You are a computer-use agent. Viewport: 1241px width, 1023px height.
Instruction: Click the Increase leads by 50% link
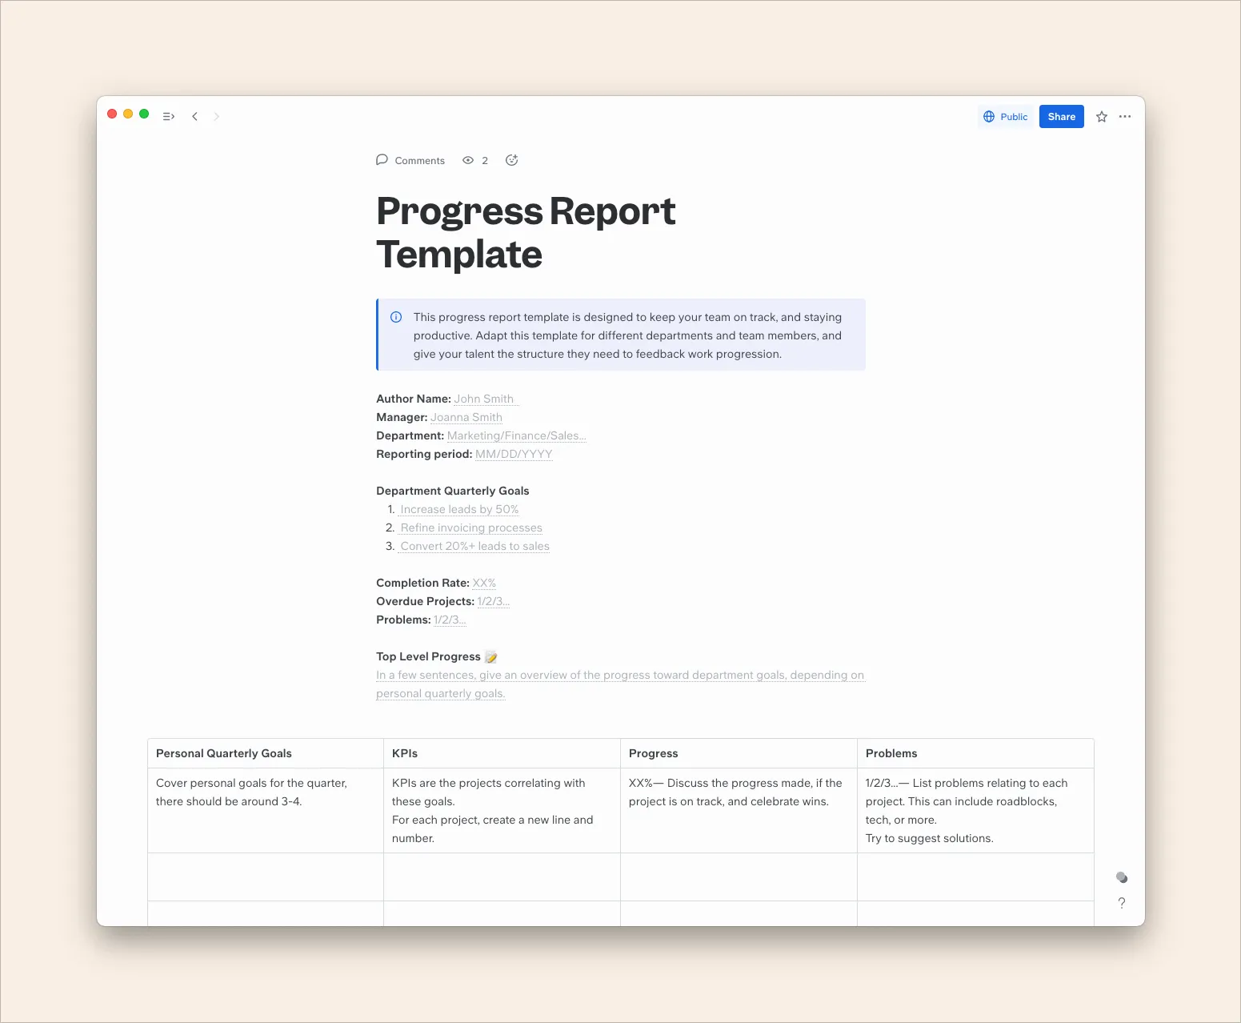(458, 509)
